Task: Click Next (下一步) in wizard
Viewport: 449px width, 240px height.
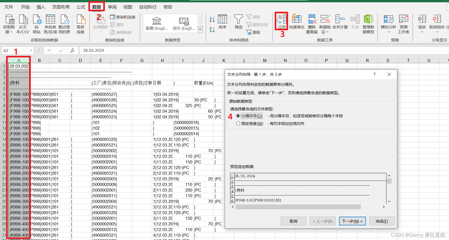Action: point(352,221)
